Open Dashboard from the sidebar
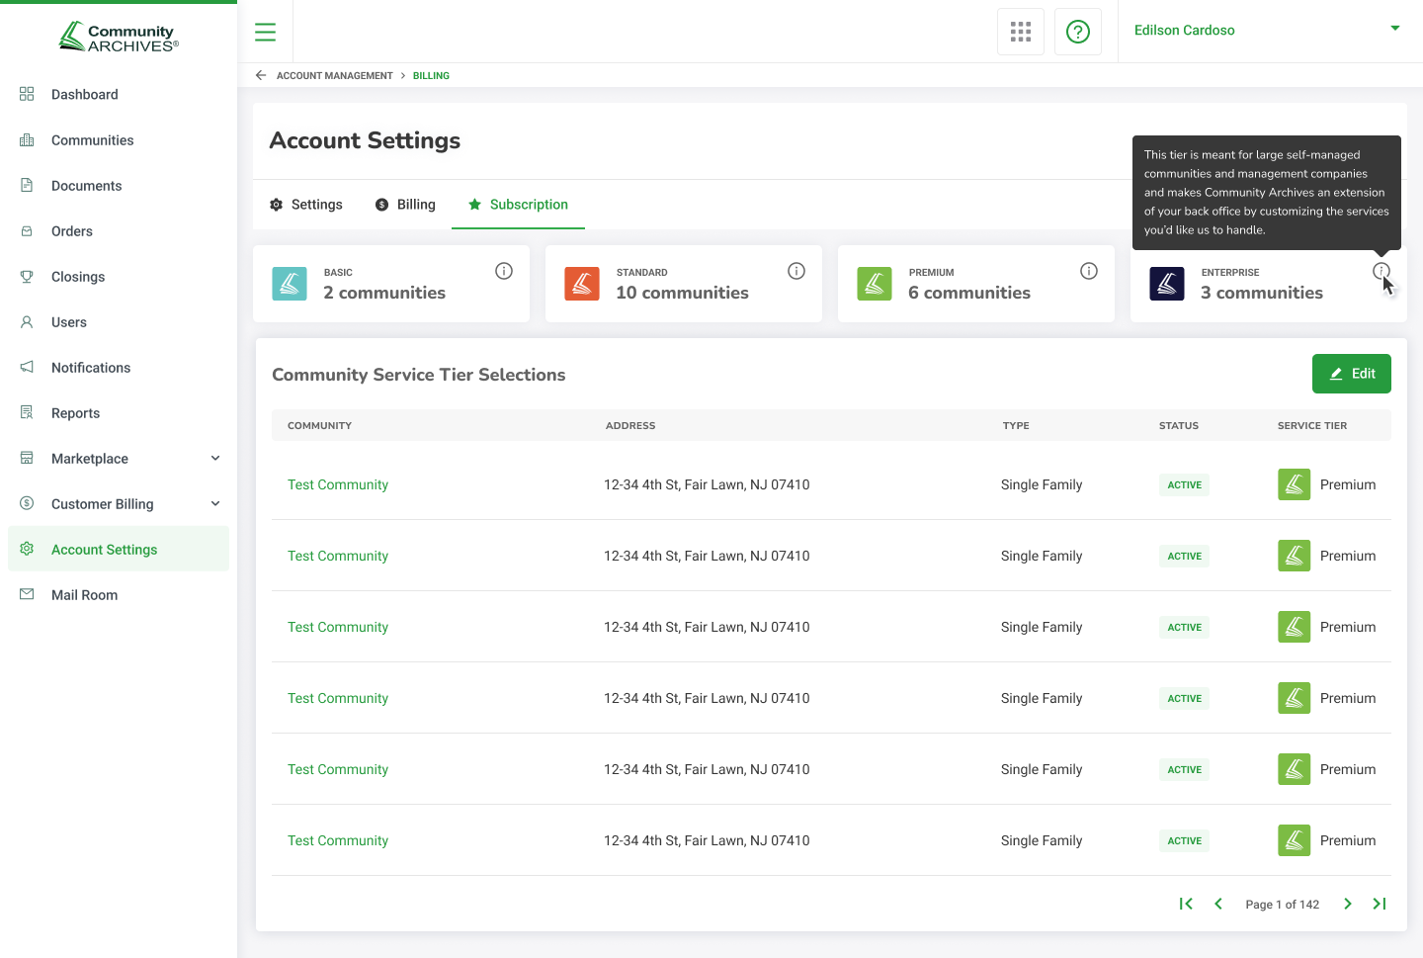This screenshot has width=1423, height=958. pyautogui.click(x=119, y=95)
